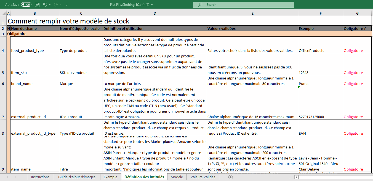Screen dimensions: 373x181
Task: Expand the file name dropdown in title bar
Action: click(x=152, y=5)
